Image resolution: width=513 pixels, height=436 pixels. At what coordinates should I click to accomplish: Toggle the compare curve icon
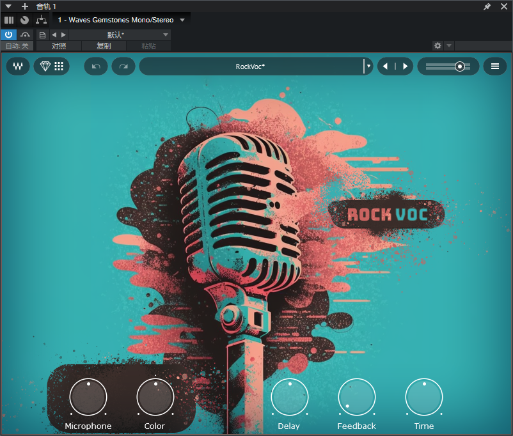[25, 35]
